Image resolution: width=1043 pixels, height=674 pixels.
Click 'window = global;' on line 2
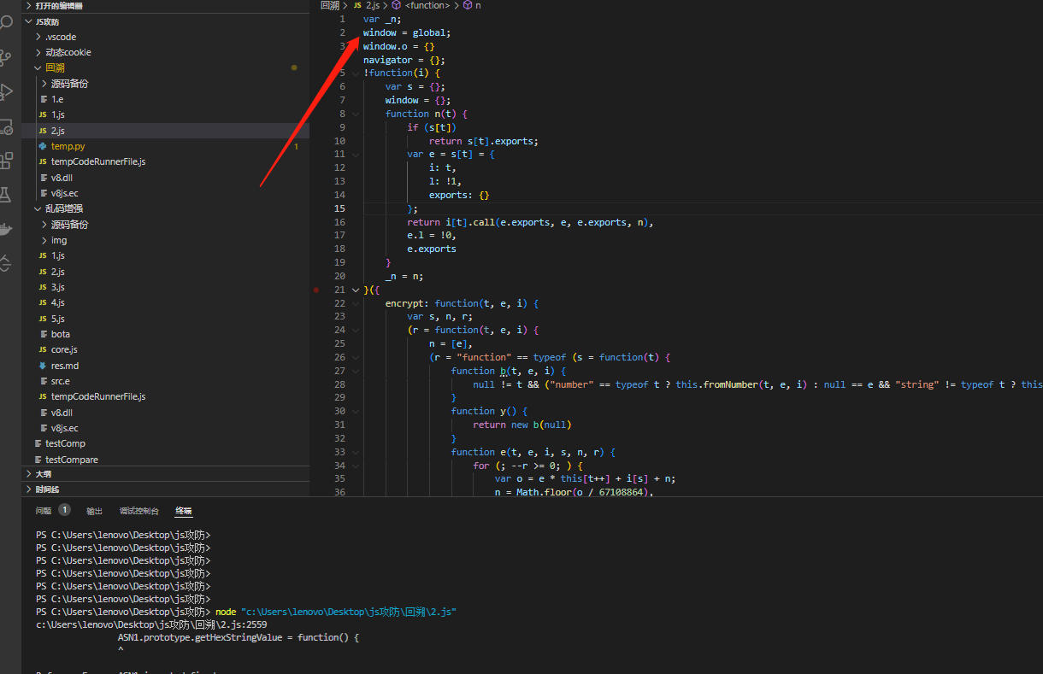pos(406,32)
